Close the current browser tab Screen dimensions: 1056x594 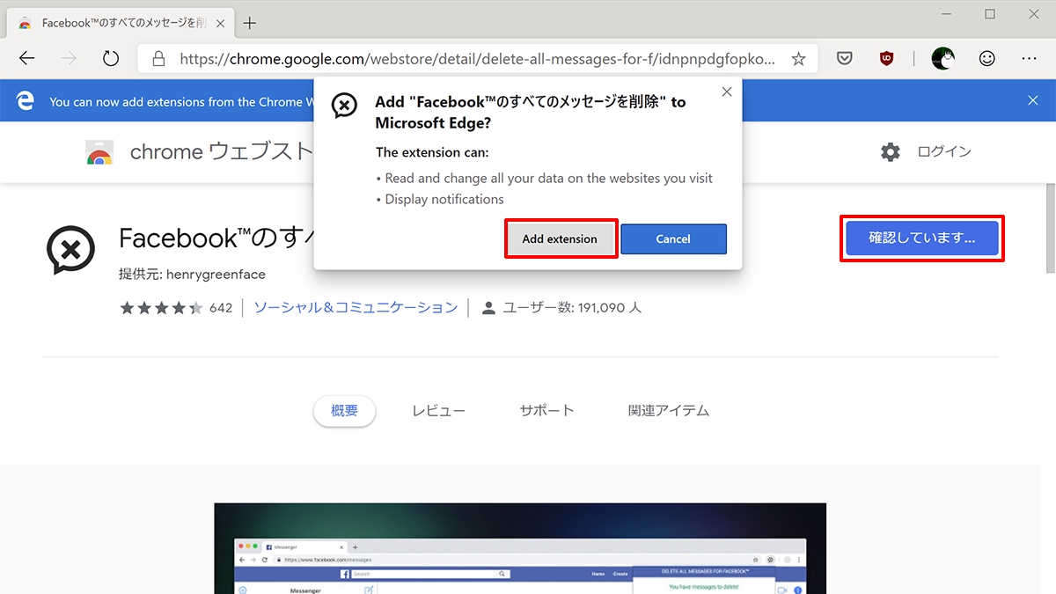[x=222, y=23]
